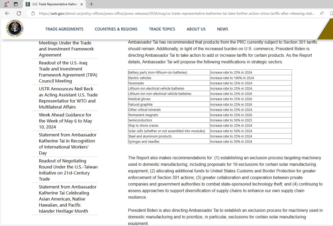Select Steel and aluminum products cell
The width and height of the screenshot is (333, 226).
tap(169, 136)
